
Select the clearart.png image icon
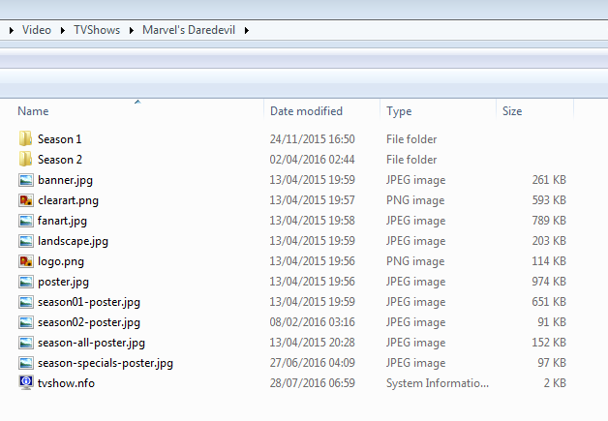click(26, 200)
